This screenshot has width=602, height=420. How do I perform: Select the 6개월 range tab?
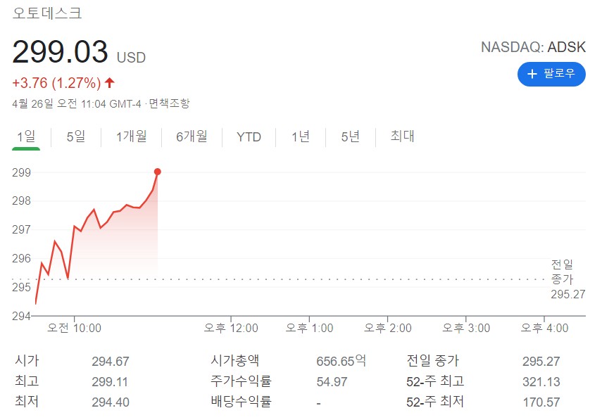click(x=192, y=136)
